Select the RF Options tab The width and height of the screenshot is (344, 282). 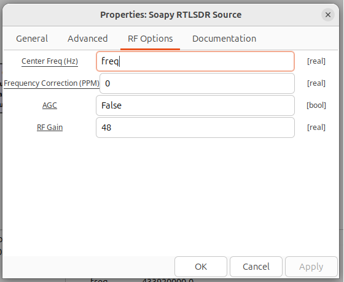coord(150,39)
